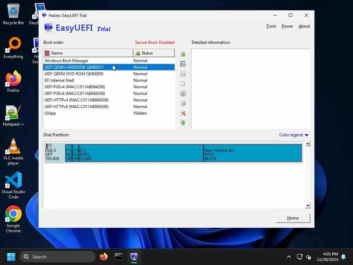Screen dimensions: 353x265
Task: Click the network tray icon
Action: click(x=300, y=257)
